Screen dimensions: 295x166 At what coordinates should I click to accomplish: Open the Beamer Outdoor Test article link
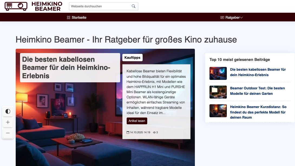(257, 91)
